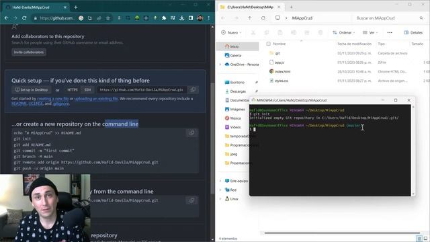
Task: Open the Nuevo dropdown in File Explorer
Action: (231, 33)
